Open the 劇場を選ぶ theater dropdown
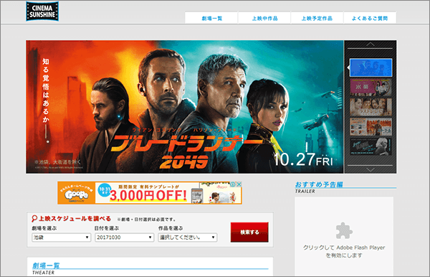 tap(61, 238)
